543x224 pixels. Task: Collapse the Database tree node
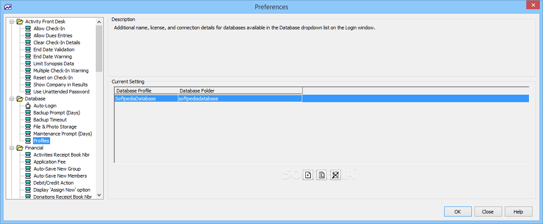[11, 99]
